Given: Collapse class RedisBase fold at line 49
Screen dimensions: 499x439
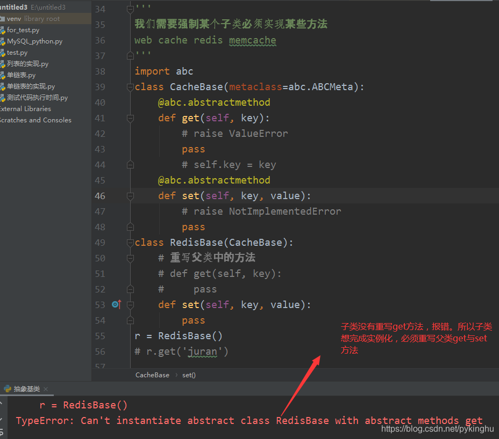Looking at the screenshot, I should (x=130, y=243).
